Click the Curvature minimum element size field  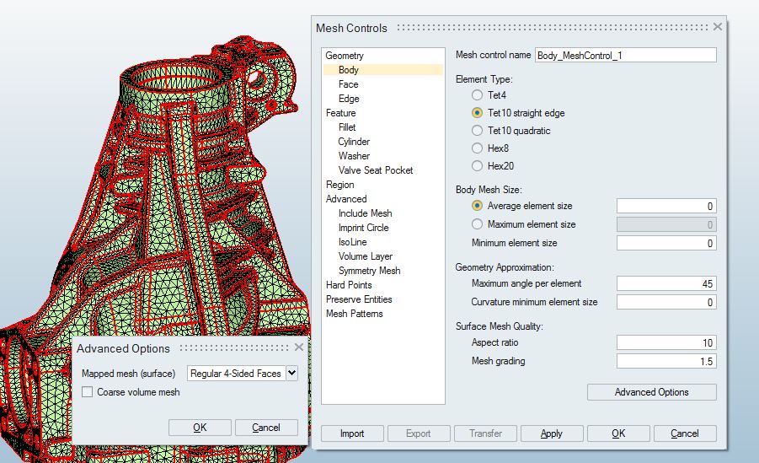[x=666, y=302]
